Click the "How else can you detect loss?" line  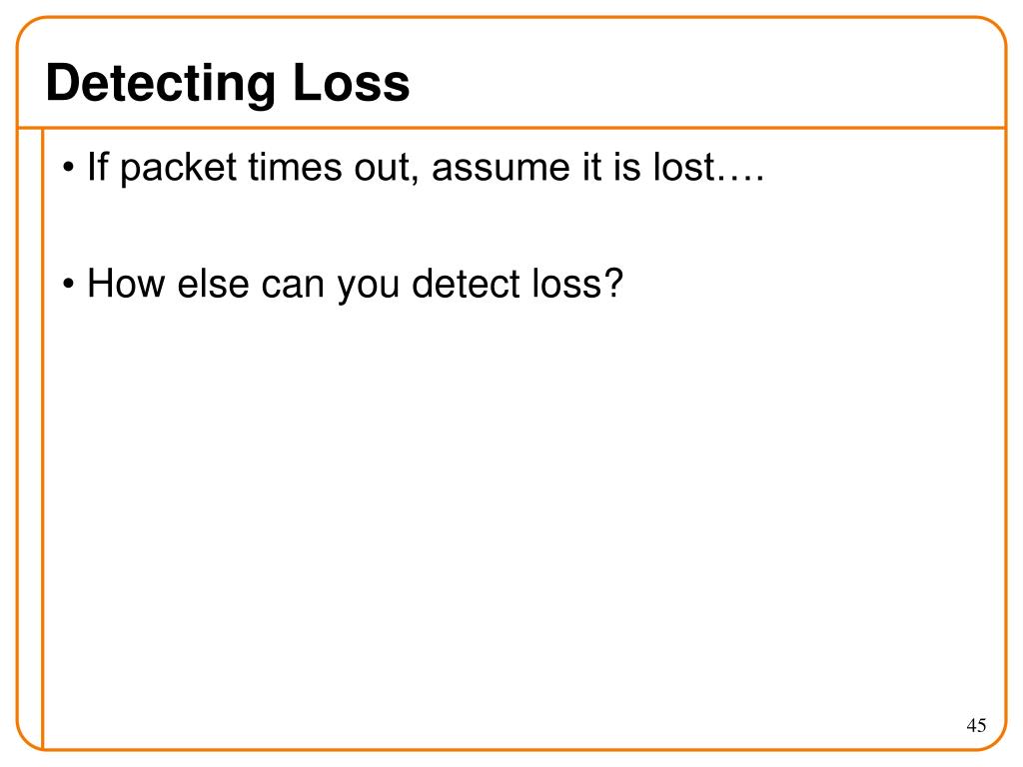[355, 285]
